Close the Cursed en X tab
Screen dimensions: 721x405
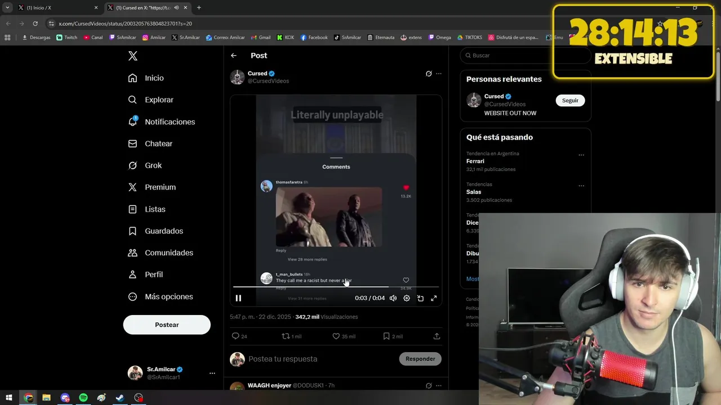coord(185,8)
